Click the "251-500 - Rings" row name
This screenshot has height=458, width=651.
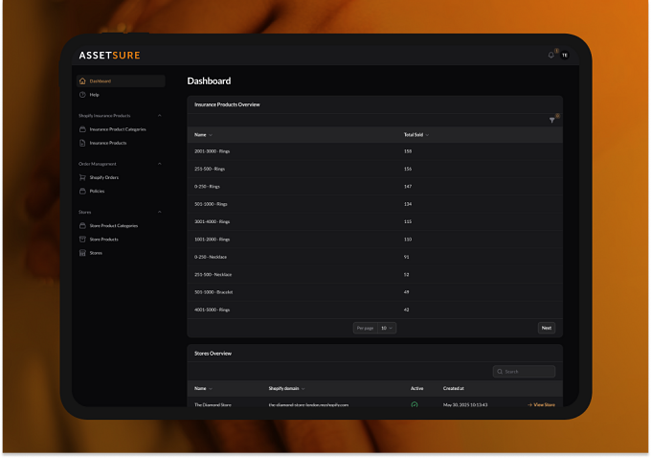210,170
